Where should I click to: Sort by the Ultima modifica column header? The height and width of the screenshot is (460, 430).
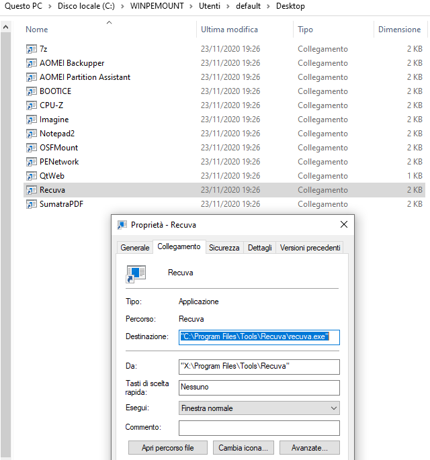click(229, 30)
